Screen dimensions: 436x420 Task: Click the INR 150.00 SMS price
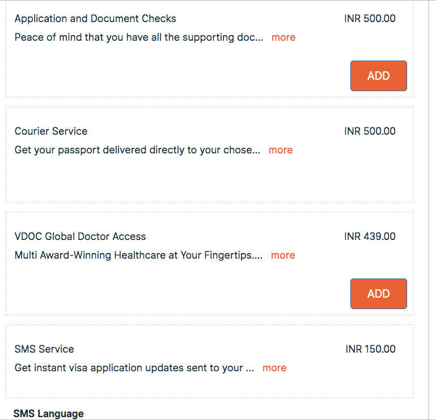point(370,349)
